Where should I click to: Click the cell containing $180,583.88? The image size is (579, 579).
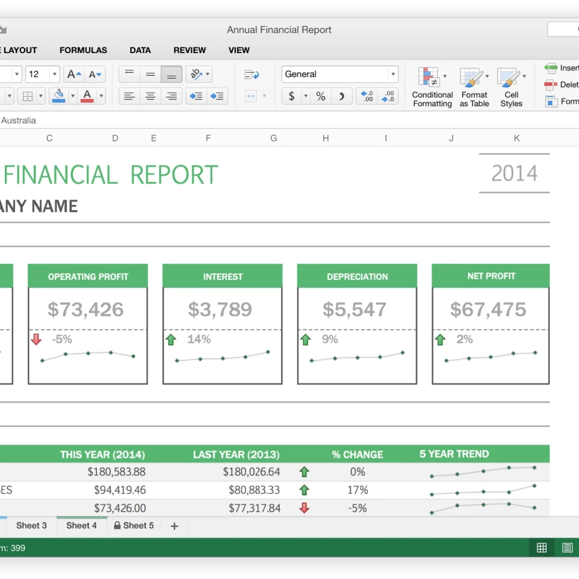(116, 472)
